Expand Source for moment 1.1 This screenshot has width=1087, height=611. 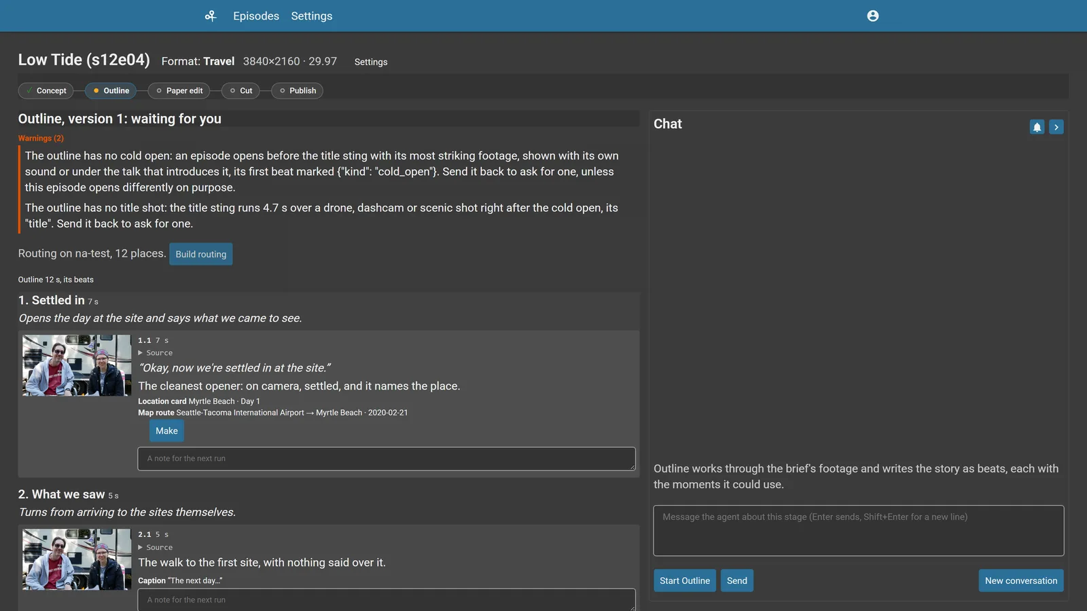coord(156,353)
